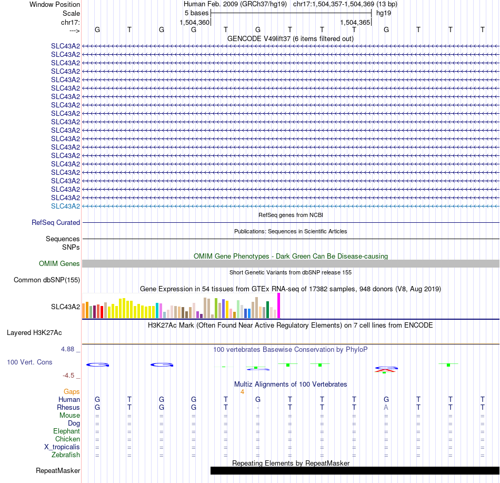This screenshot has width=500, height=483.
Task: Click the 5 bases scale bar label
Action: (x=196, y=13)
